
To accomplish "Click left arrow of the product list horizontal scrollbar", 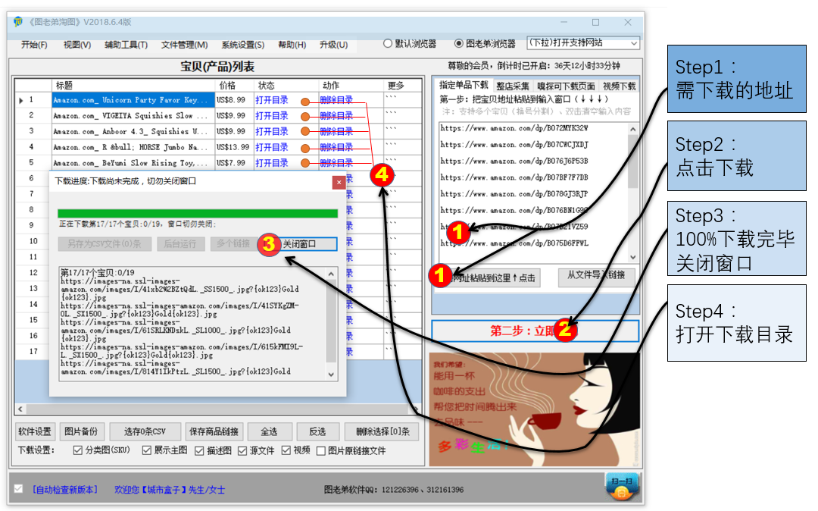I will (20, 409).
